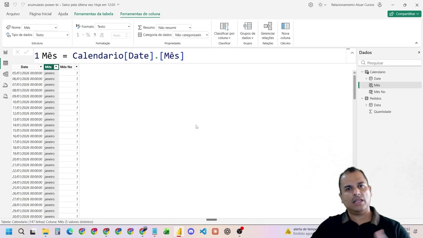The height and width of the screenshot is (238, 423).
Task: Click the Save icon in title bar
Action: coord(7,5)
